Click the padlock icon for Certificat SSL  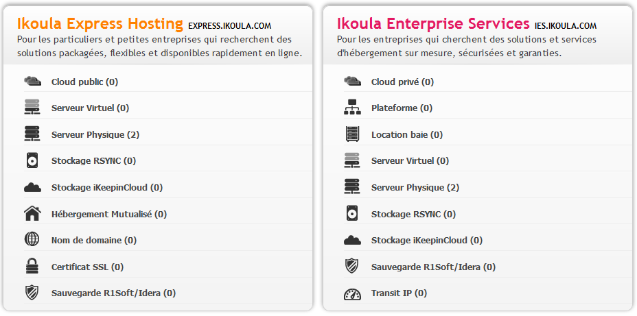(x=32, y=267)
